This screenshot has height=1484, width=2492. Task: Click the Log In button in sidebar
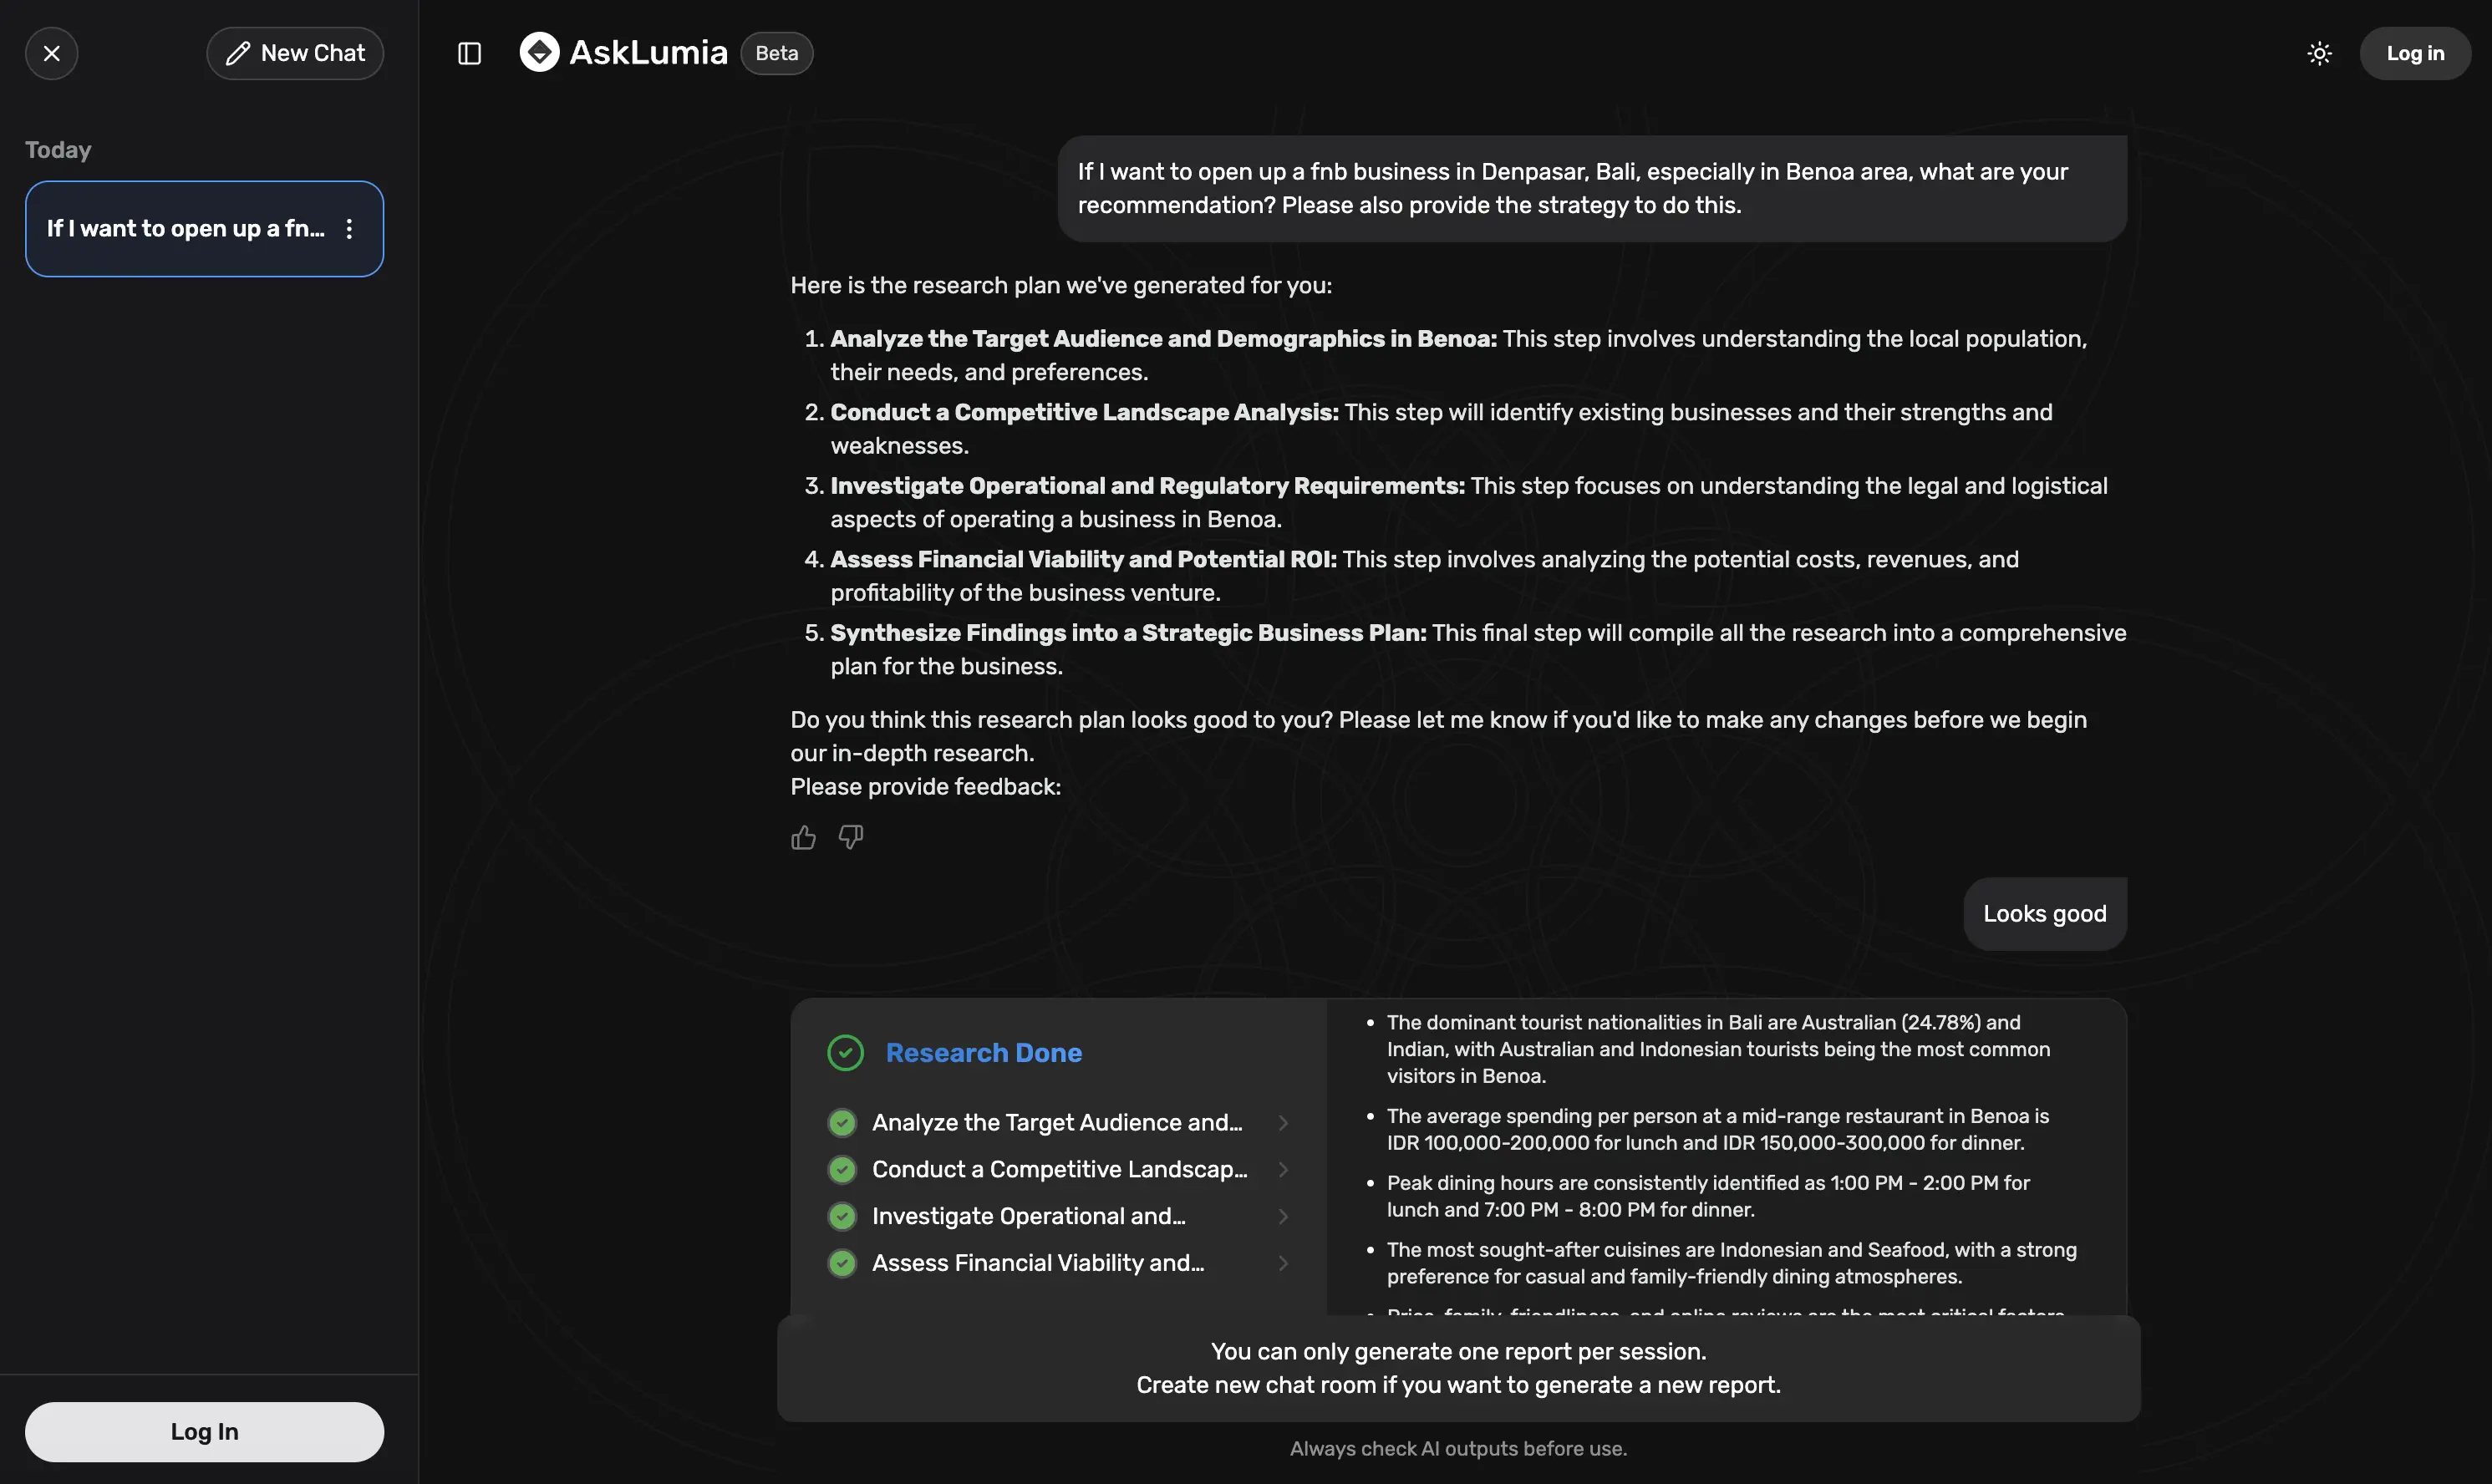pyautogui.click(x=204, y=1432)
